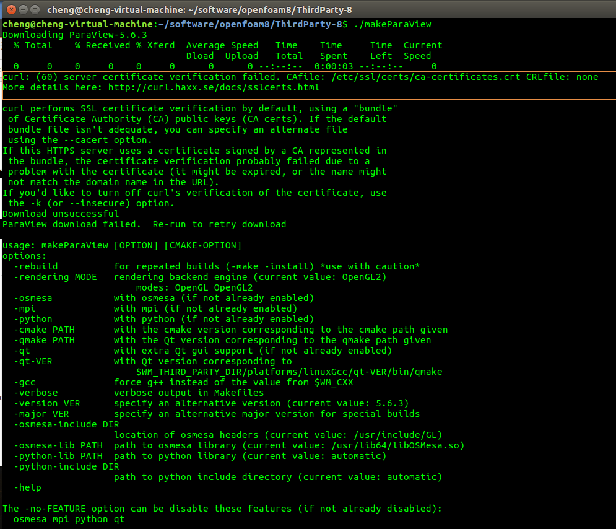This screenshot has height=529, width=616.
Task: Click the -python option
Action: coord(33,320)
